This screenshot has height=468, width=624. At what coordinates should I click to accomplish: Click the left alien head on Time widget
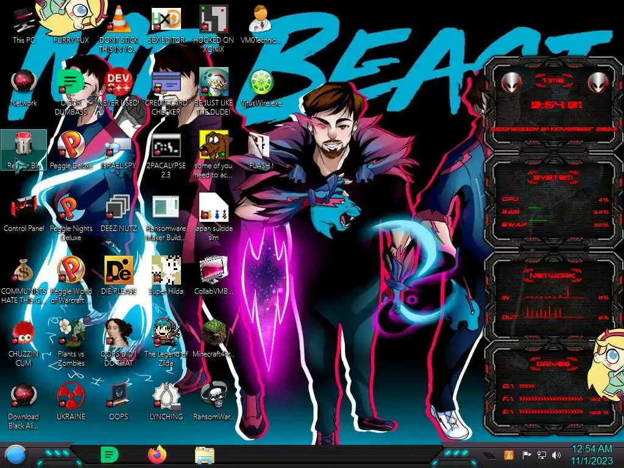pyautogui.click(x=511, y=83)
